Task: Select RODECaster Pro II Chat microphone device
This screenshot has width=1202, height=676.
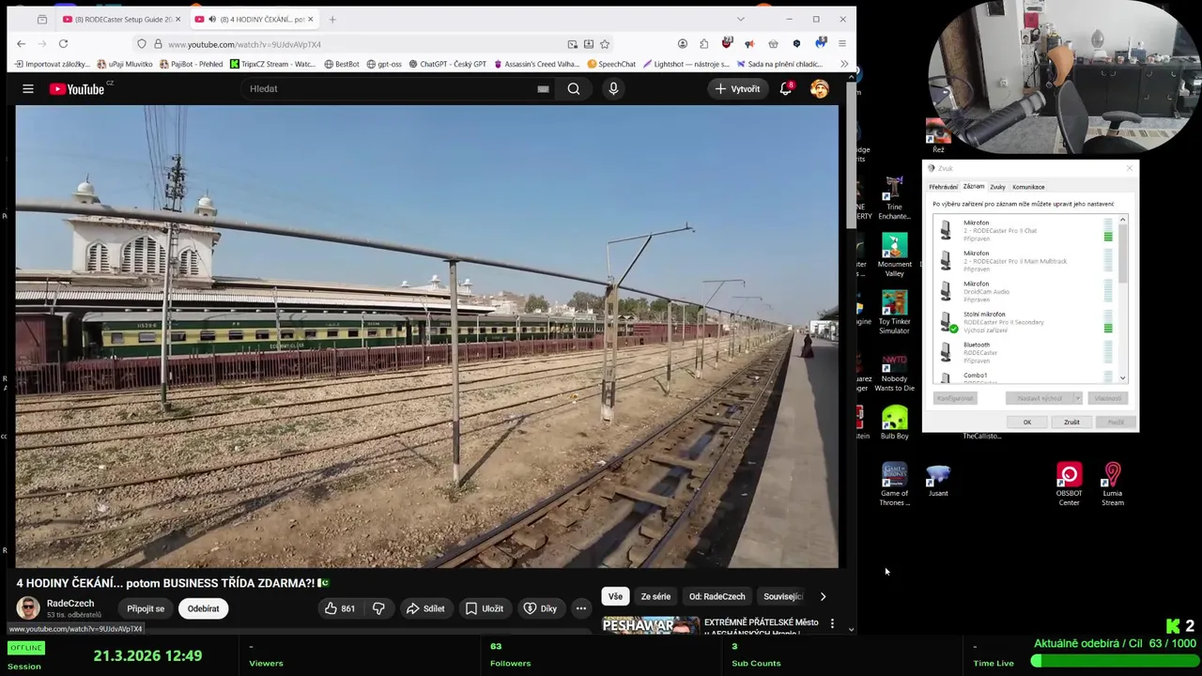Action: point(1025,231)
